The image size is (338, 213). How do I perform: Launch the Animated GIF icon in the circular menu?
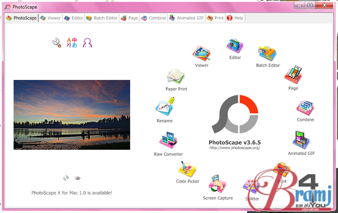301,140
